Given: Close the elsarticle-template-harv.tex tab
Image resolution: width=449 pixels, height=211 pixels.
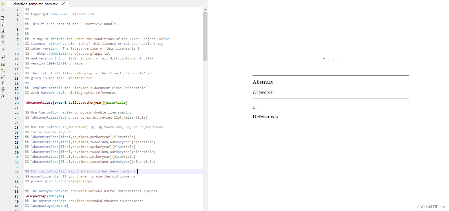Looking at the screenshot, I should click(63, 4).
